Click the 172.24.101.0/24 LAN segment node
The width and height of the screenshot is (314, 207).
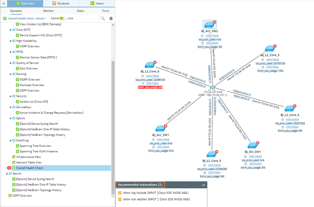tap(213, 88)
